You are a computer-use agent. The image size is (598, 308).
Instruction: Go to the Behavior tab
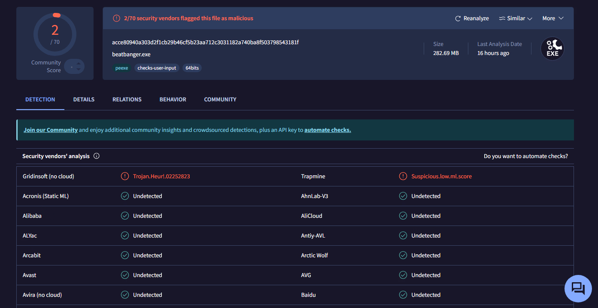click(173, 99)
